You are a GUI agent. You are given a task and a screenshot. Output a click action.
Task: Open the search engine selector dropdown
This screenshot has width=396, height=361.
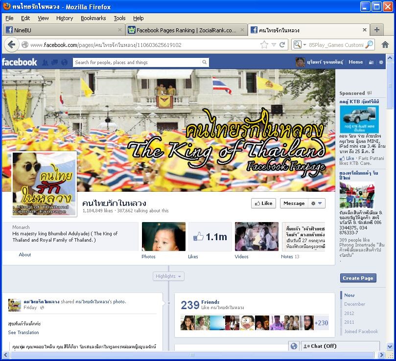tap(298, 45)
